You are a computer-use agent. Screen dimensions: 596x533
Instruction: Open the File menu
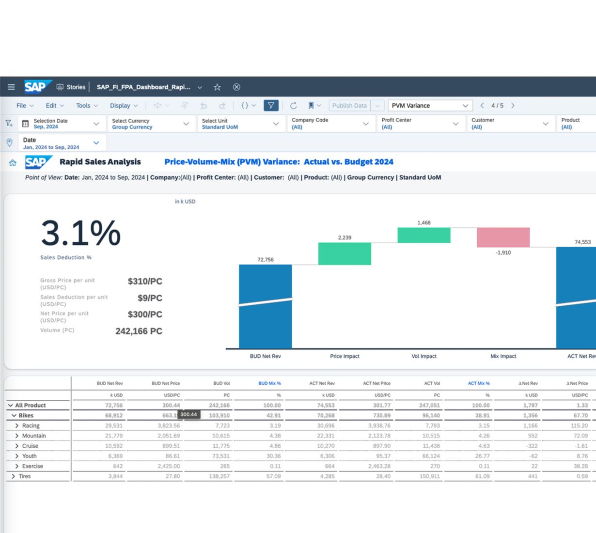(25, 106)
